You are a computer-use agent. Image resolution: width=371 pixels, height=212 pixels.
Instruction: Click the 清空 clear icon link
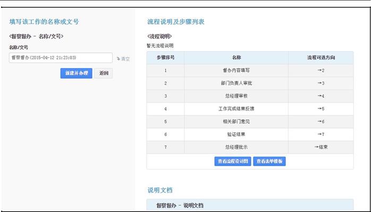123,59
